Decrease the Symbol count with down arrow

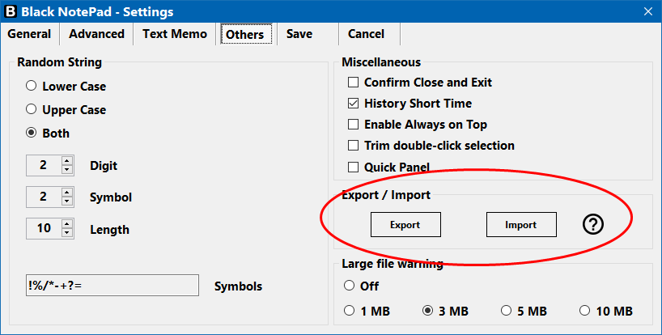(x=66, y=201)
